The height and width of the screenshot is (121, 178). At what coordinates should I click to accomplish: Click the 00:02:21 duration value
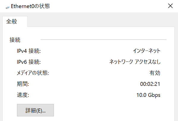click(x=150, y=84)
